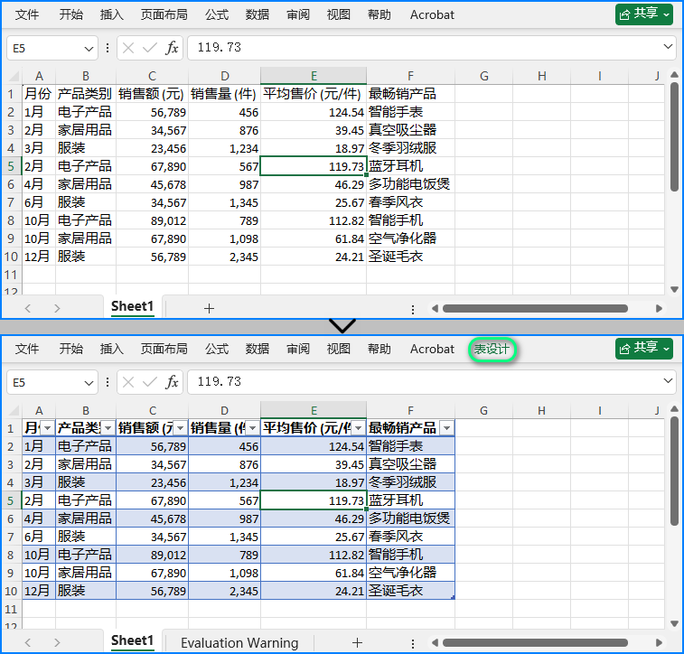Click Select All corner in bottom sheet
The width and height of the screenshot is (684, 654).
(13, 411)
